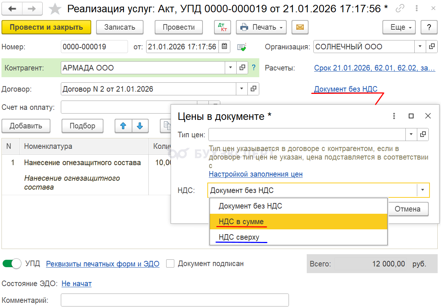
Task: Open three-dot menu in Цены в документе dialog
Action: [394, 116]
